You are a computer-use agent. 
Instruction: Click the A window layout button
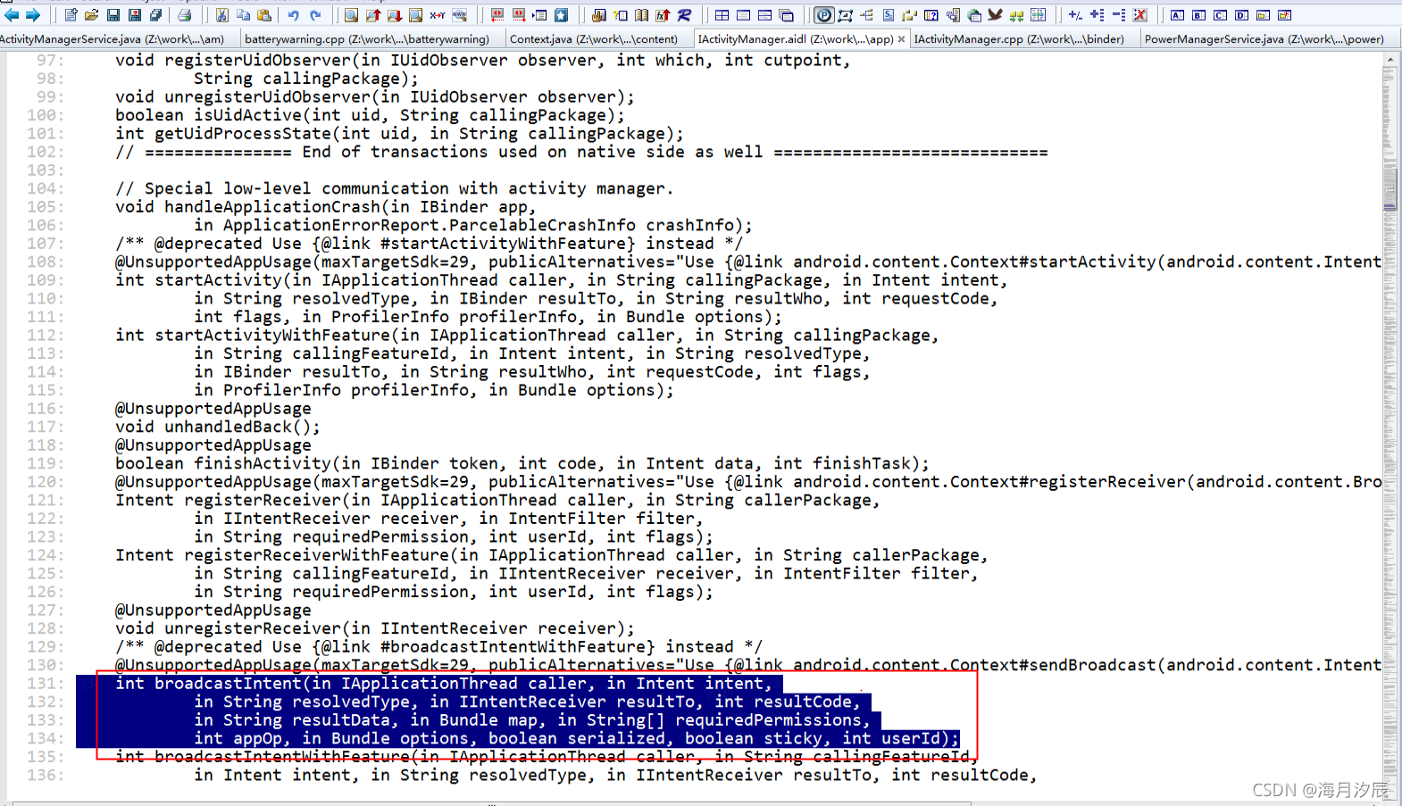point(1177,15)
